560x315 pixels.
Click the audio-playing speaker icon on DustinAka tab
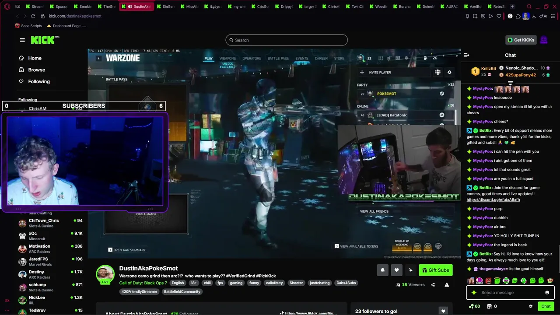pos(130,7)
